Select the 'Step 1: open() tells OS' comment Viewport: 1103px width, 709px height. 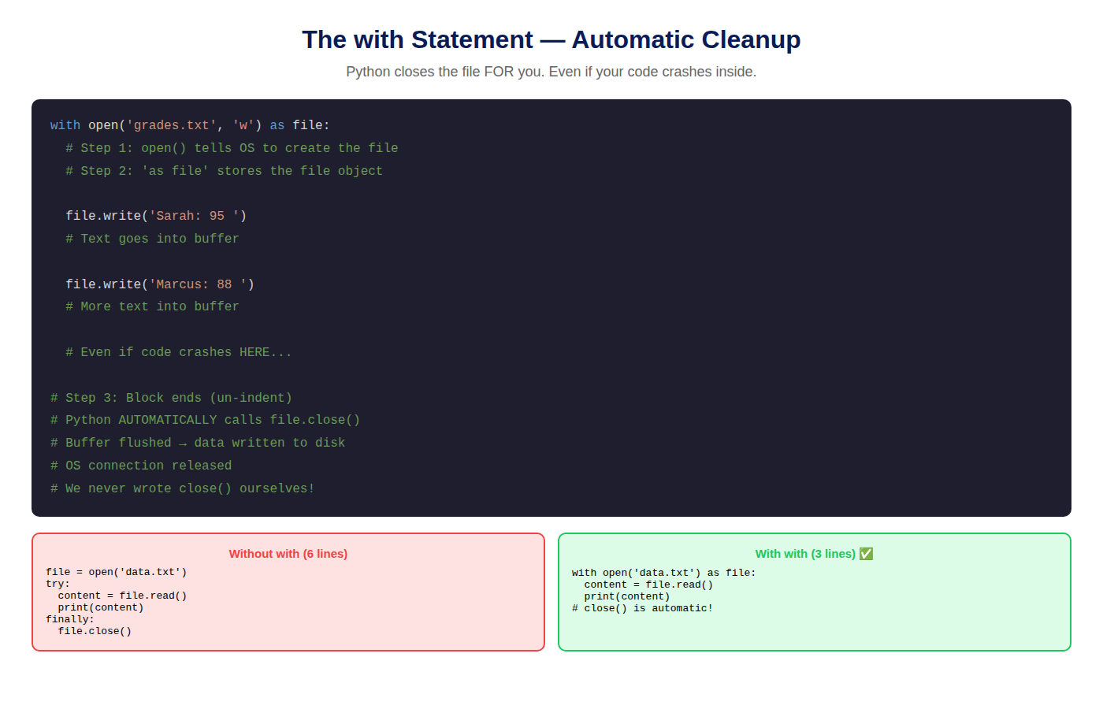232,148
